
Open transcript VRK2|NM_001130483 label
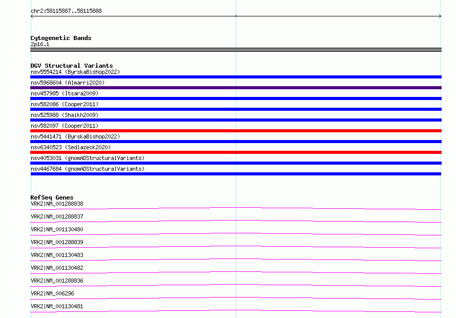(57, 255)
